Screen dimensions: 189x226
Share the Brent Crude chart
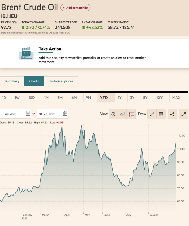(x=172, y=114)
